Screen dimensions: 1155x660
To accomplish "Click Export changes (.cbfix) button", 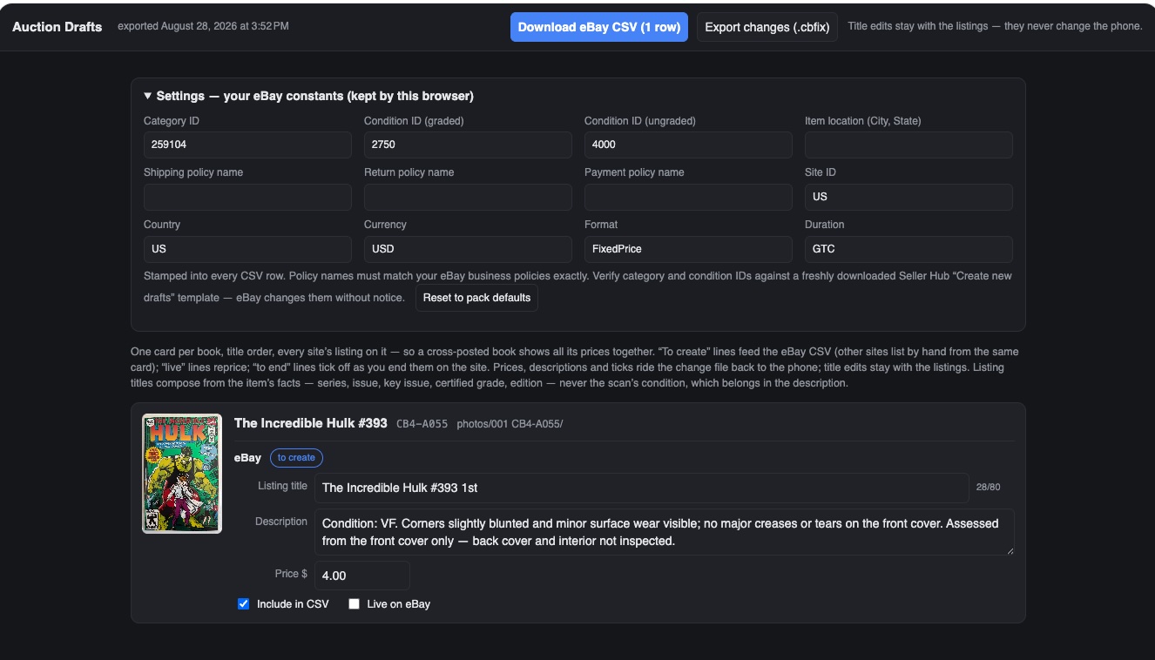I will (x=767, y=27).
